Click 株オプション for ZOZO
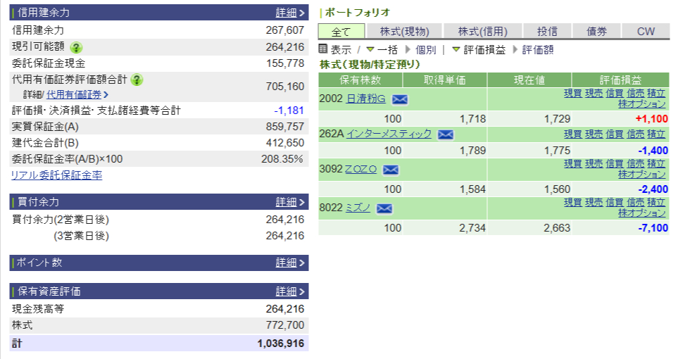The width and height of the screenshot is (678, 359). click(641, 175)
